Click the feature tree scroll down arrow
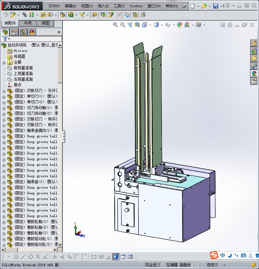This screenshot has height=269, width=259. pos(60,245)
